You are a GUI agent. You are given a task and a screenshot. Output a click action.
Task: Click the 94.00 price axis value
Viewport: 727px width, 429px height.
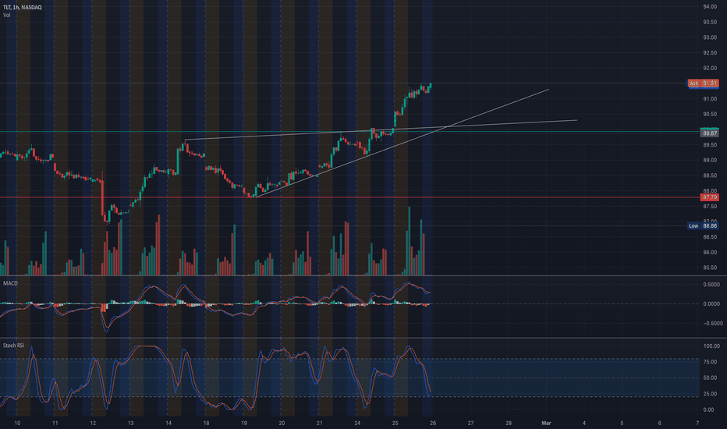(x=710, y=6)
